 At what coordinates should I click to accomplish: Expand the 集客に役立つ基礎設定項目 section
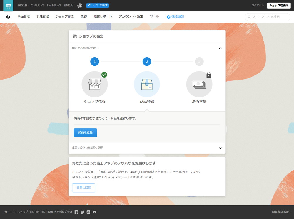point(220,148)
